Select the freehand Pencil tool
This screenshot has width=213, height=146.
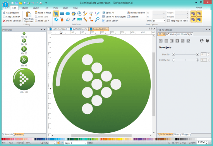point(85,13)
